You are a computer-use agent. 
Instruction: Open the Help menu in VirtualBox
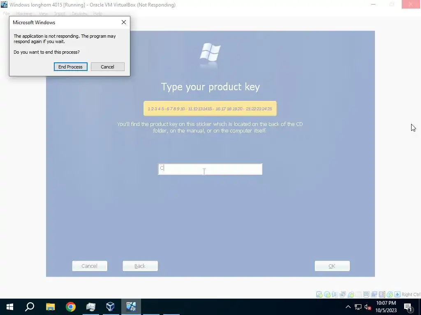tap(98, 14)
